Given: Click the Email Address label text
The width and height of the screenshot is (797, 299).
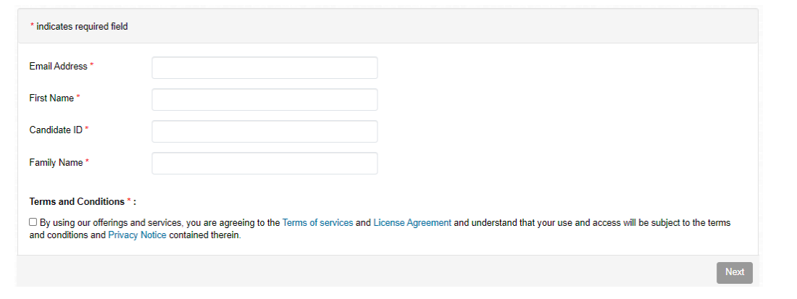Looking at the screenshot, I should 58,66.
